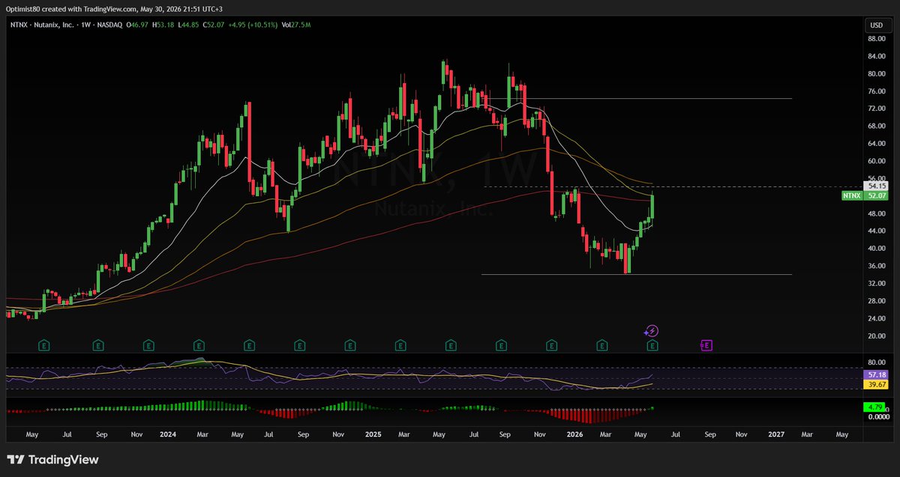Click the 64.00 price axis label
The image size is (900, 477).
click(875, 144)
